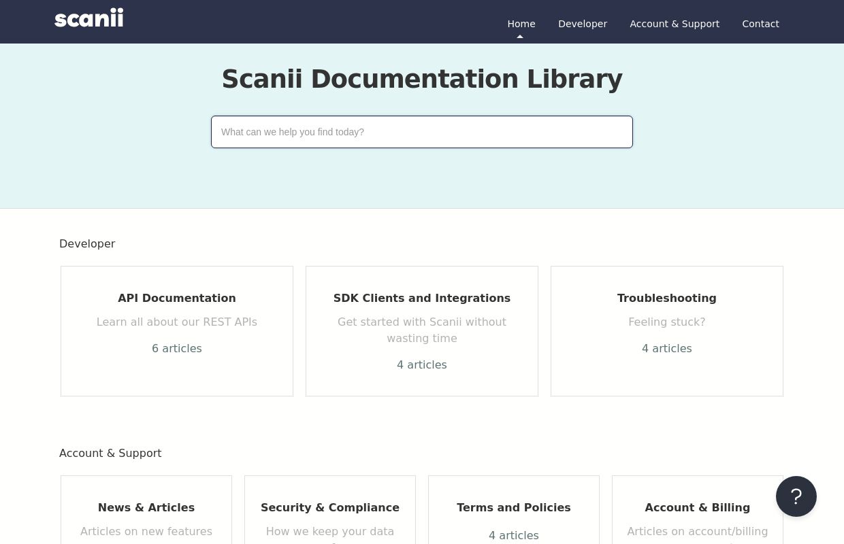The height and width of the screenshot is (544, 844).
Task: Open the Terms and Policies card
Action: pyautogui.click(x=514, y=510)
